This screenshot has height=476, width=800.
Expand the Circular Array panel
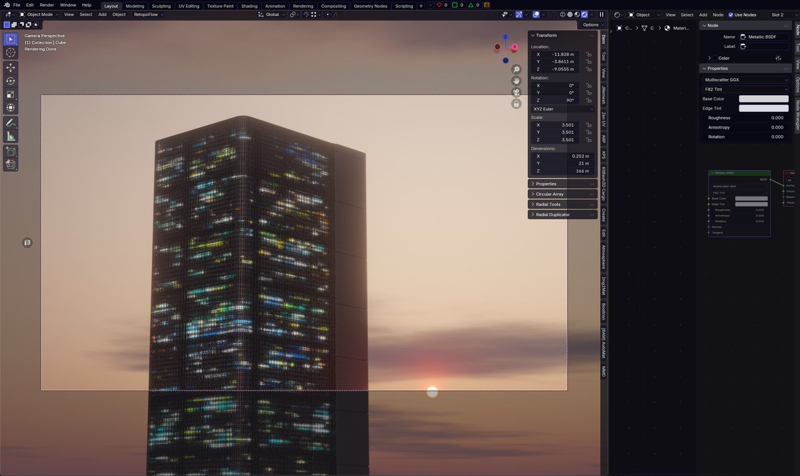coord(563,194)
